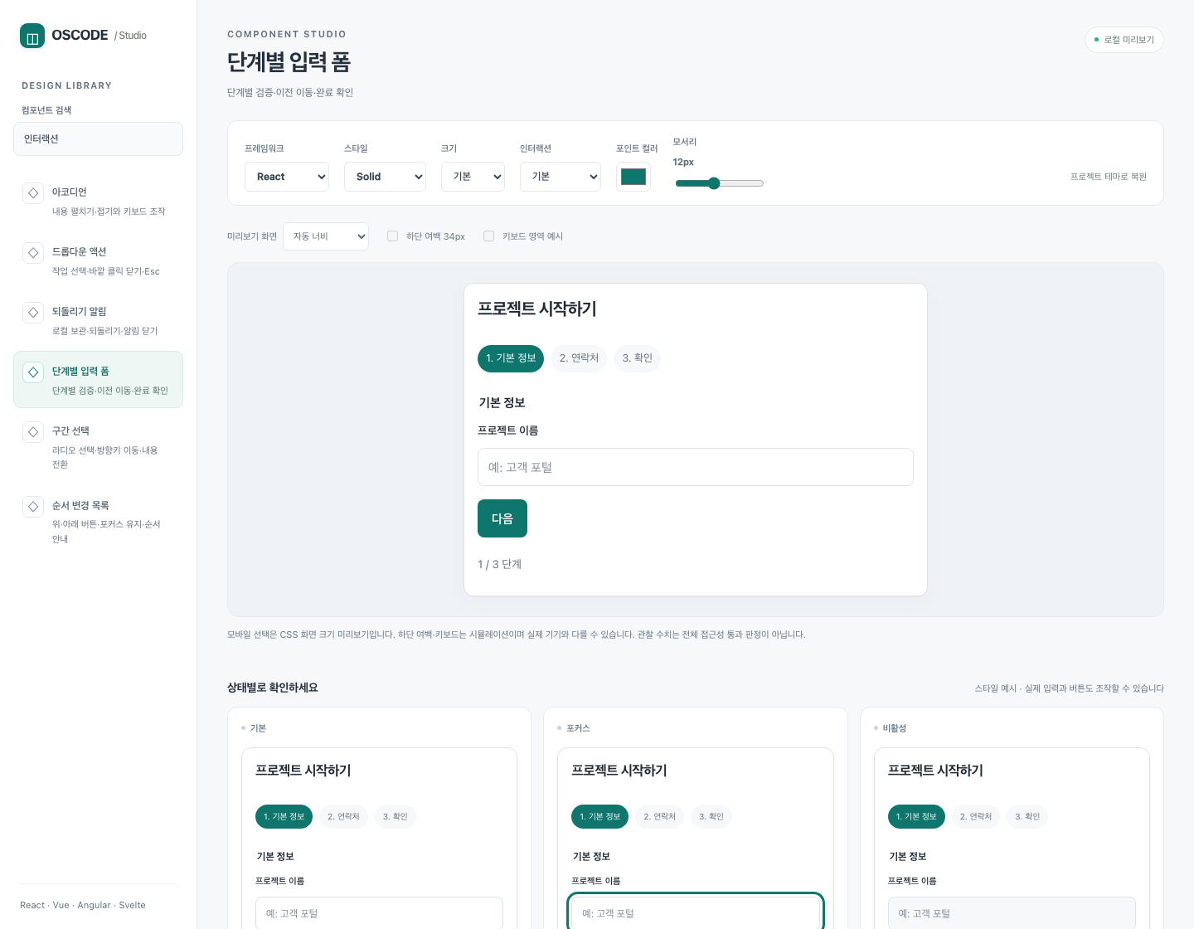Click the 프로젝트 이름 input in main preview
The image size is (1194, 929).
pos(696,467)
